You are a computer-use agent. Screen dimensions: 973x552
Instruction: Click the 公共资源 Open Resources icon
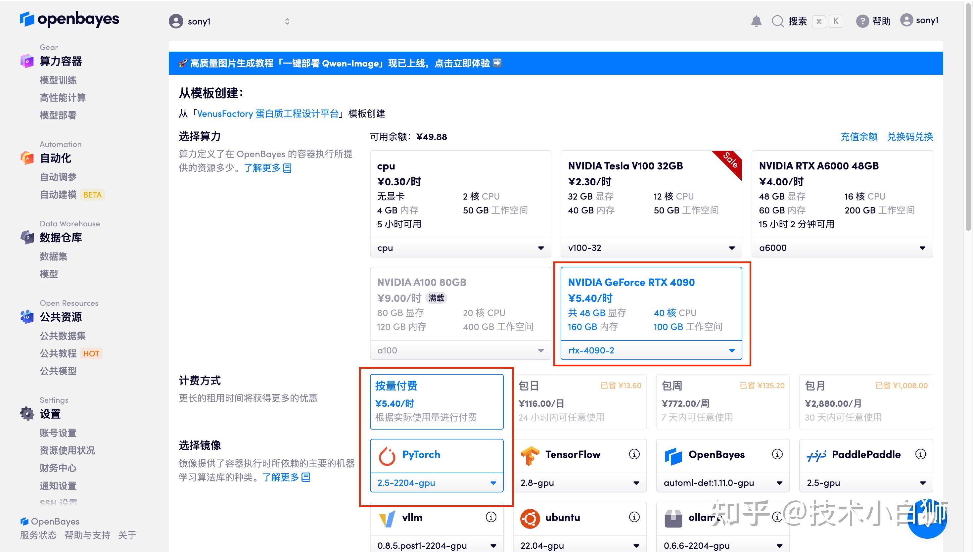27,317
